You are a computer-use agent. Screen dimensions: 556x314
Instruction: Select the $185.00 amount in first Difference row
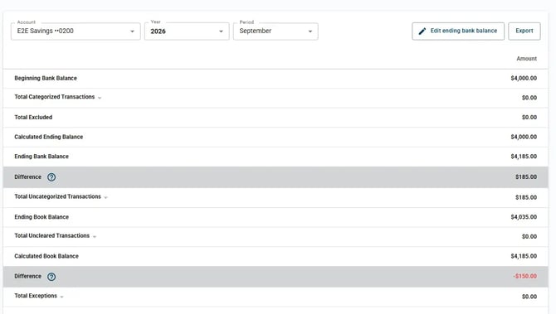(x=526, y=176)
